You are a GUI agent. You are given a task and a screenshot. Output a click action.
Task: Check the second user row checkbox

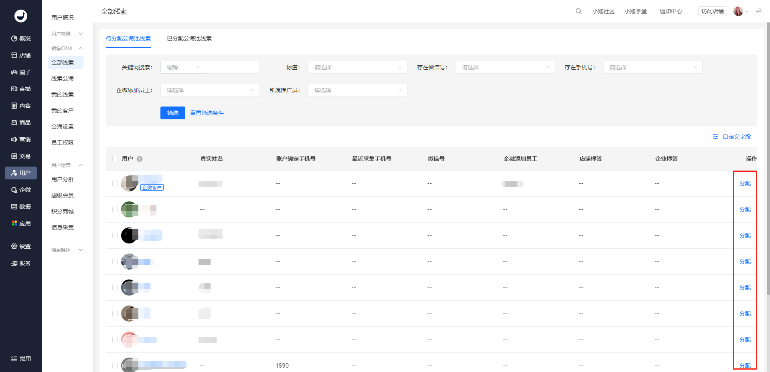115,209
